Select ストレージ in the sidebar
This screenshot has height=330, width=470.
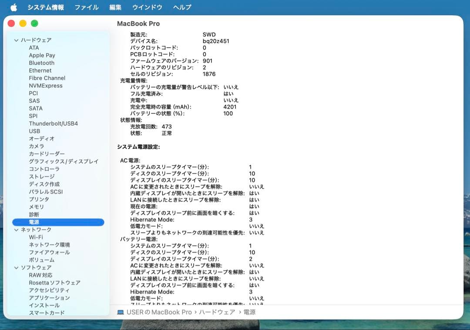(x=42, y=177)
